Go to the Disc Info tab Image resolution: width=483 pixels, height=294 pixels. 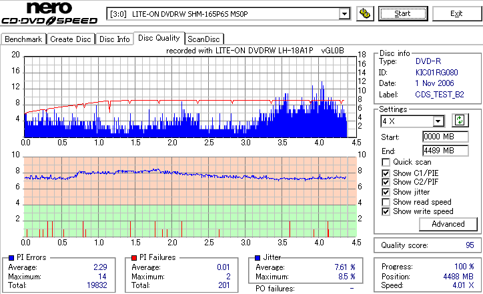point(114,39)
